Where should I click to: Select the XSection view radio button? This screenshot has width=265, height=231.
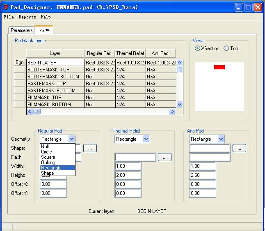pyautogui.click(x=198, y=48)
